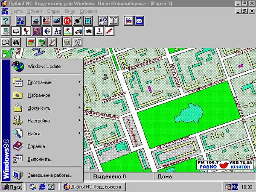
Task: Toggle the hand pan tool button
Action: click(x=6, y=53)
